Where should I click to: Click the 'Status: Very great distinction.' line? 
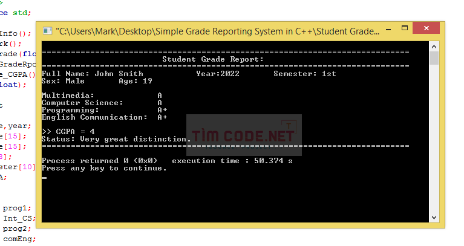(x=116, y=139)
